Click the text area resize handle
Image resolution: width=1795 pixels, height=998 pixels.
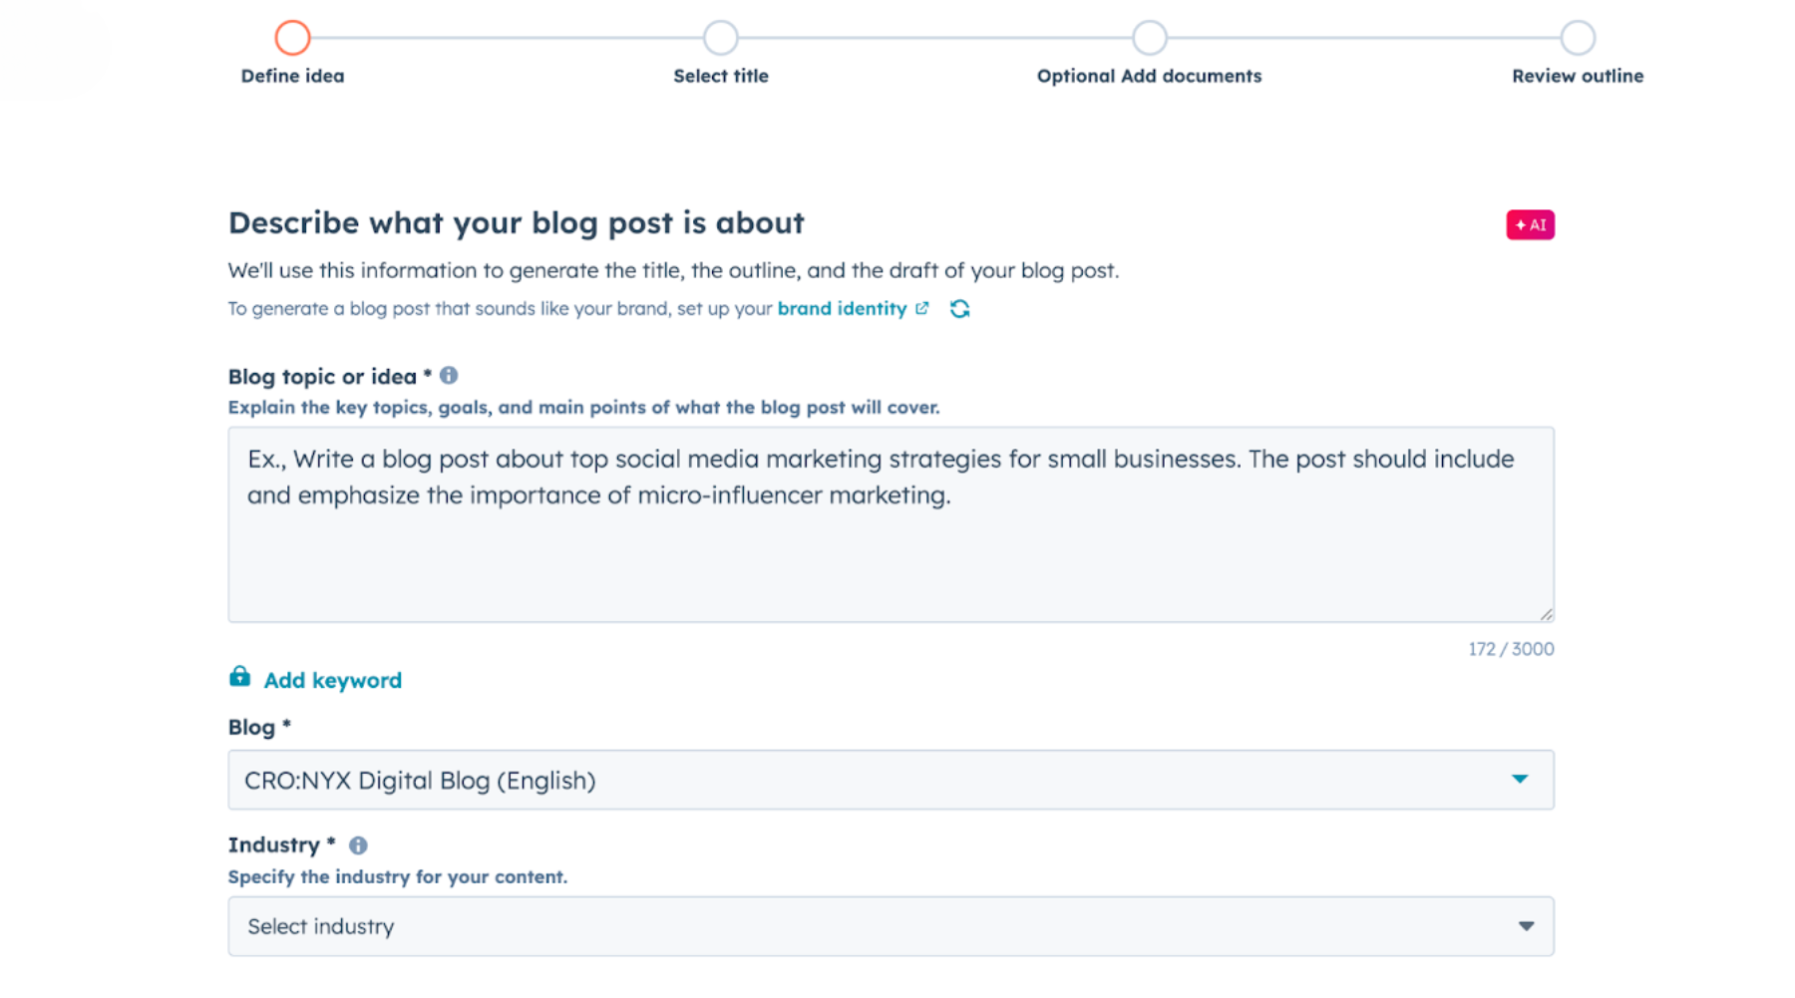[1545, 614]
